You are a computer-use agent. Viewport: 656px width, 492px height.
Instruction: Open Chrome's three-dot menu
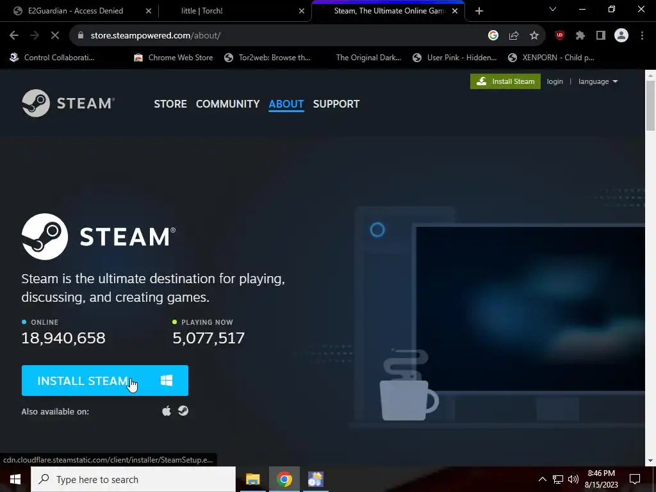coord(642,36)
